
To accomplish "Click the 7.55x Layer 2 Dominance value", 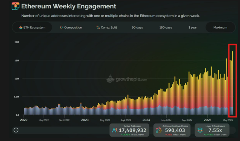I will point(215,130).
